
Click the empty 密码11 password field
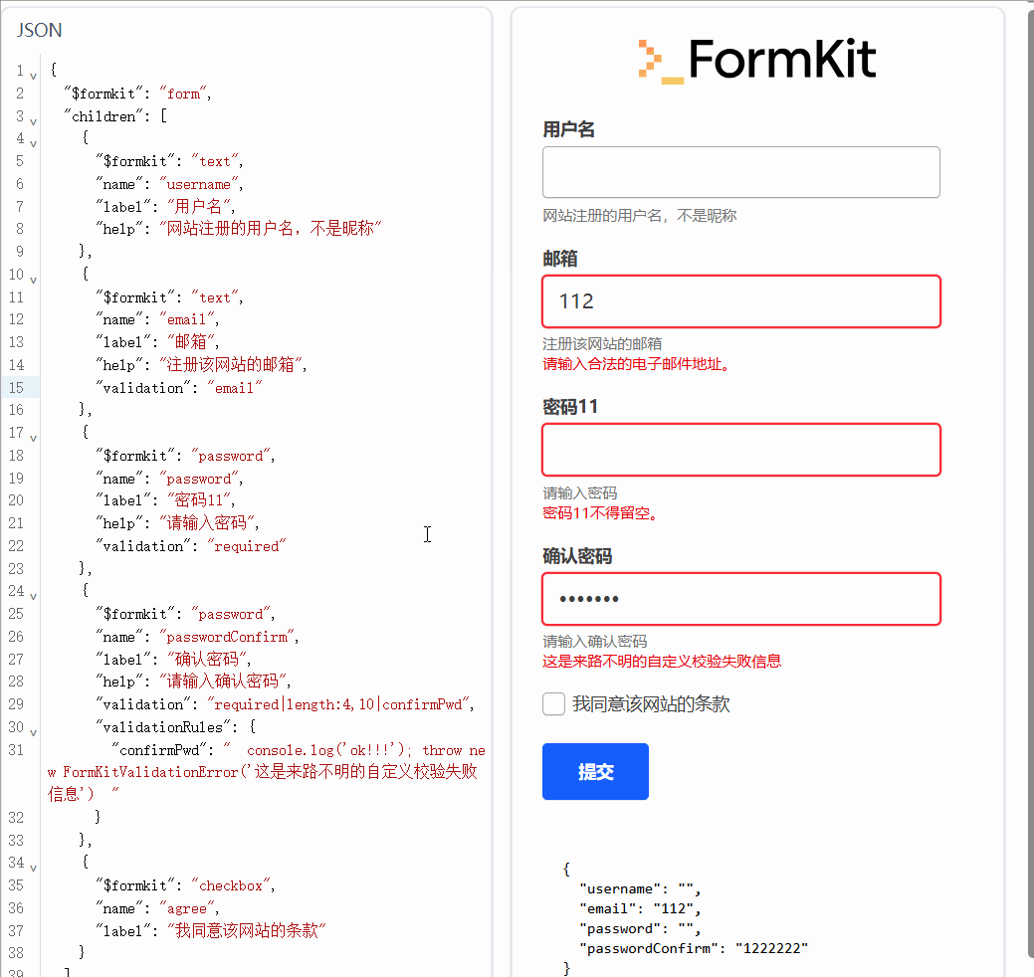740,450
